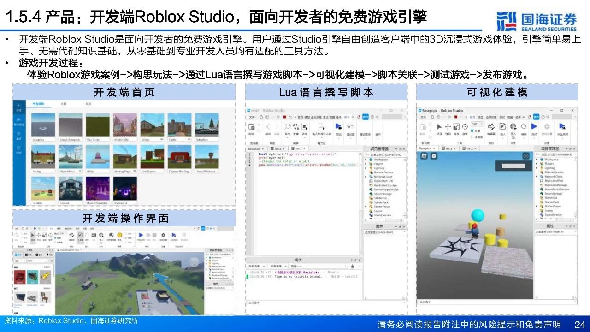Expand NetworkClient in the Baseplate window explorer

[537, 177]
